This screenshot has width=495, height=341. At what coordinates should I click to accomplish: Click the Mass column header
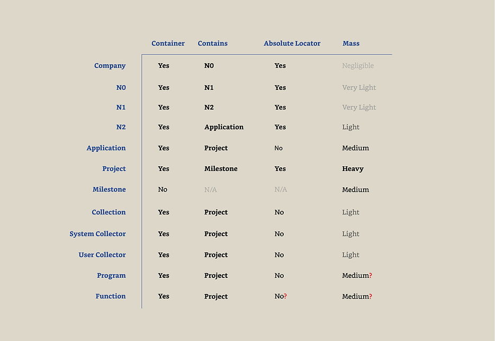pyautogui.click(x=351, y=43)
